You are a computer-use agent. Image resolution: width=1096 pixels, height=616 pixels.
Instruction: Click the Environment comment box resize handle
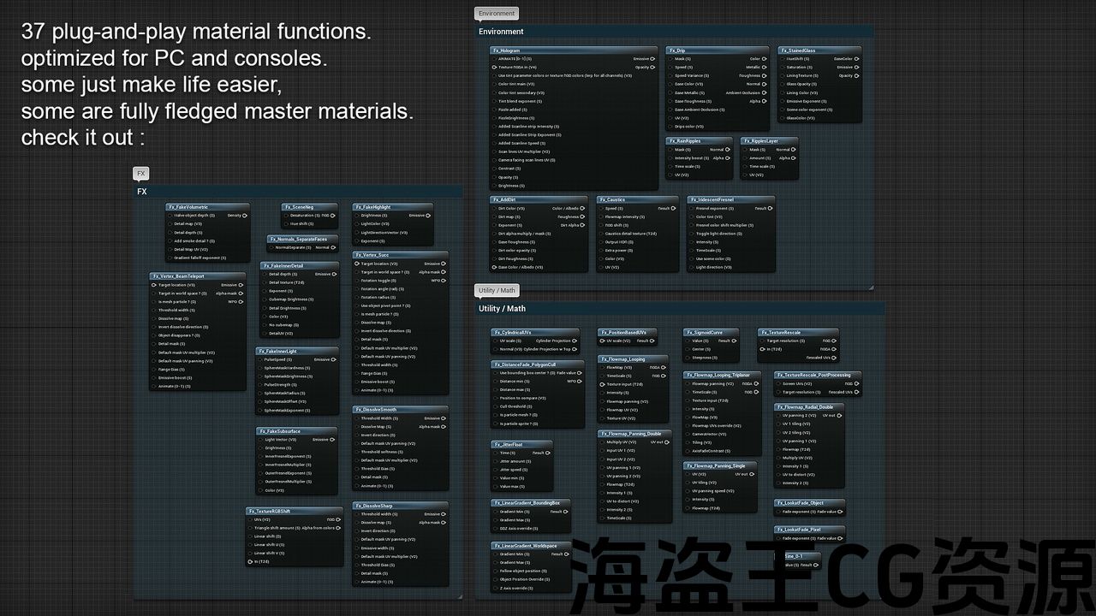click(x=870, y=287)
